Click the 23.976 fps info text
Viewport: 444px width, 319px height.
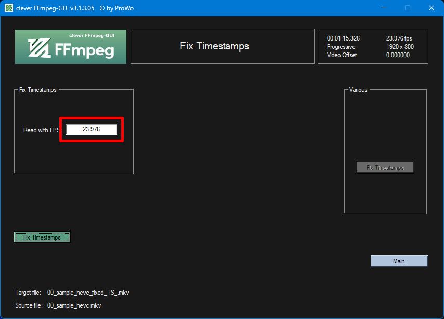pos(399,38)
